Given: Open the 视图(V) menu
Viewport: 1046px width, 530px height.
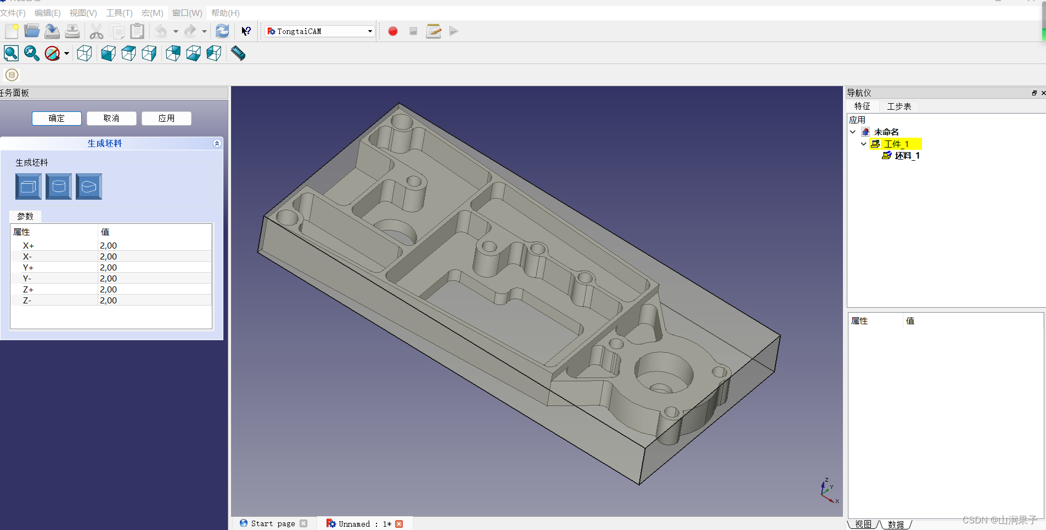Looking at the screenshot, I should click(83, 13).
